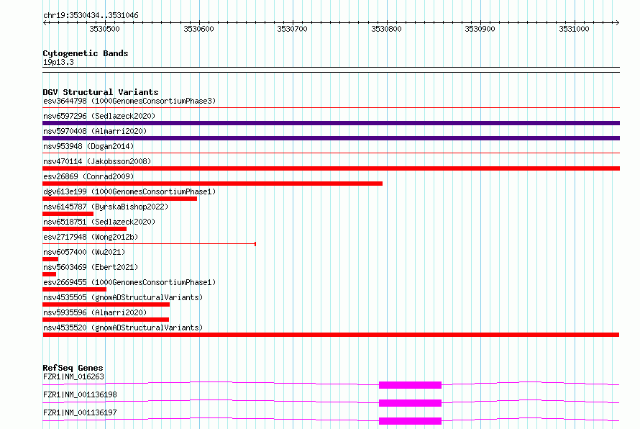Click the FZR1 NM_001136198 magenta exon block

tap(410, 403)
